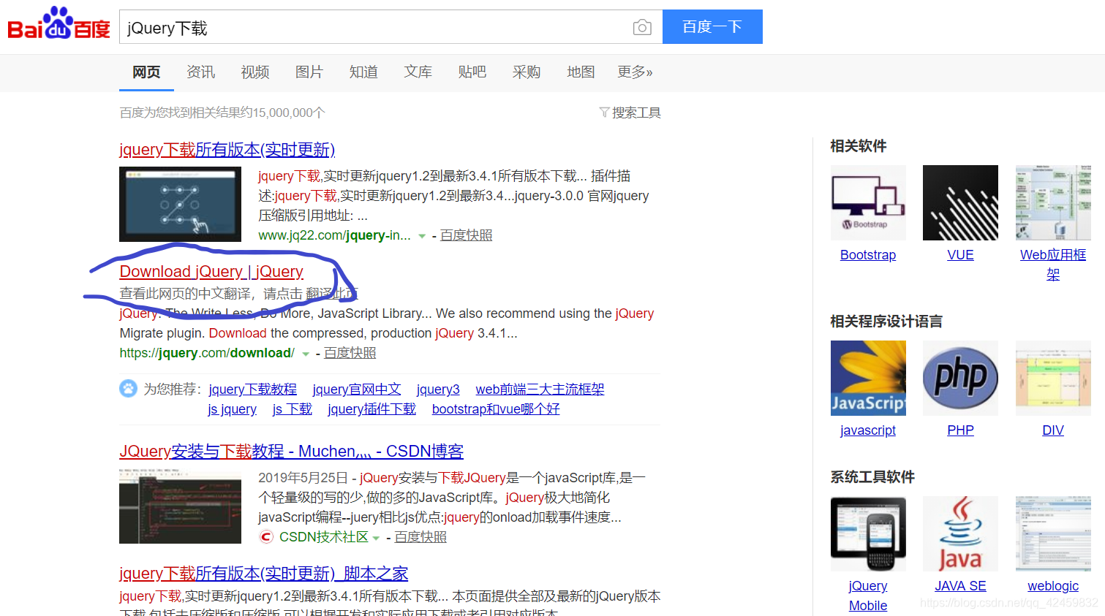Viewport: 1105px width, 616px height.
Task: Open the weblogic text link
Action: (1053, 586)
